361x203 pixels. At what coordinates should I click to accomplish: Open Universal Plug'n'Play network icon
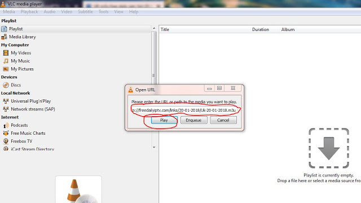[x=6, y=101]
